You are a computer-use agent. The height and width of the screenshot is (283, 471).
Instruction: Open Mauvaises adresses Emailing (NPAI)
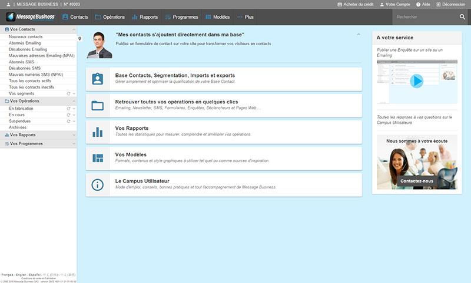tap(41, 55)
